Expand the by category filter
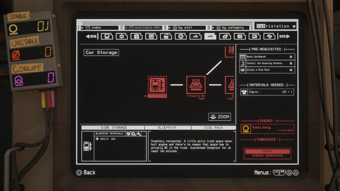This screenshot has height=191, width=340. click(x=232, y=28)
